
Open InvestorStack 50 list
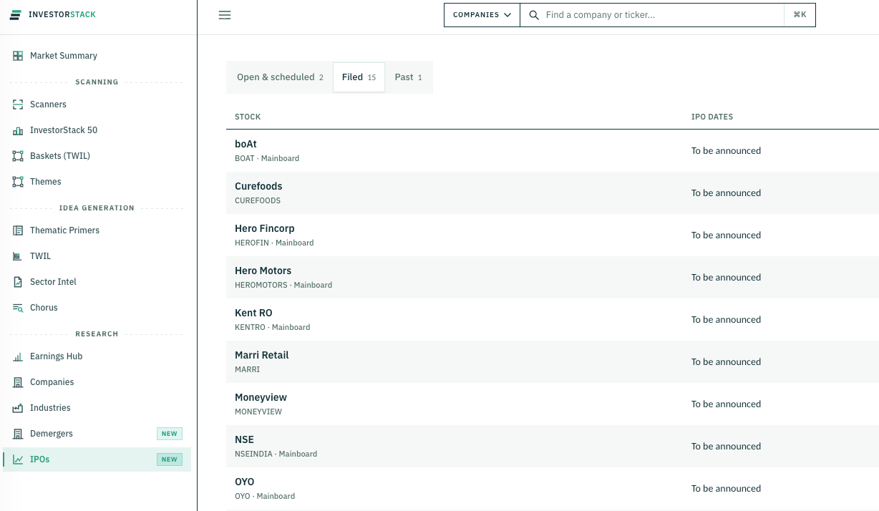pos(97,130)
